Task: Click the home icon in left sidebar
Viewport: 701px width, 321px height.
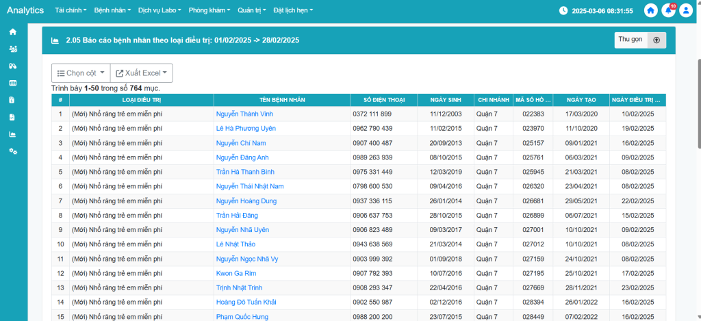Action: point(12,32)
